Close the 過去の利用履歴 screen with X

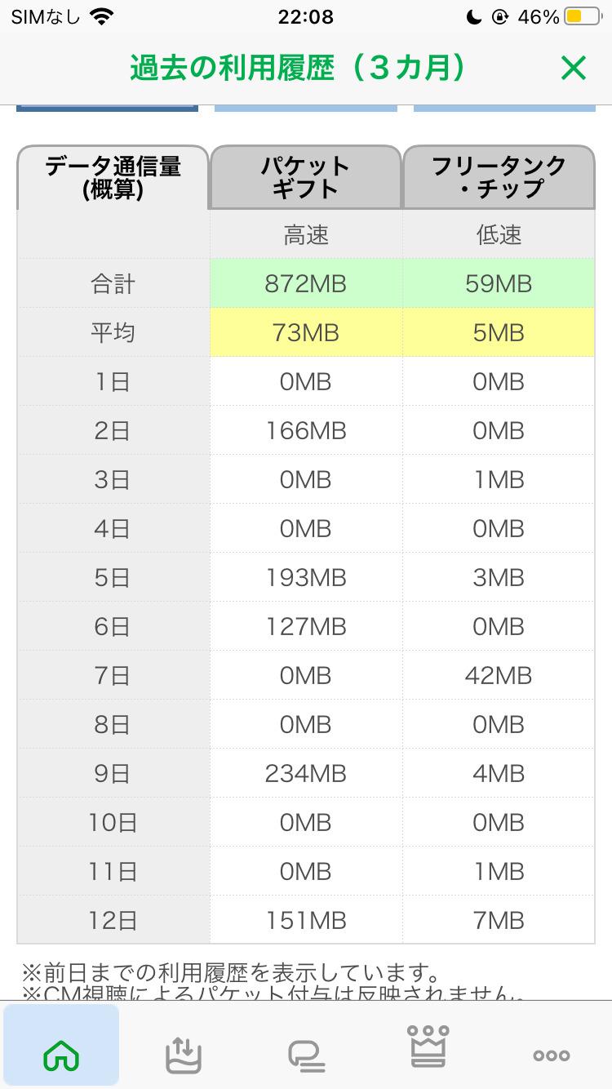tap(574, 69)
